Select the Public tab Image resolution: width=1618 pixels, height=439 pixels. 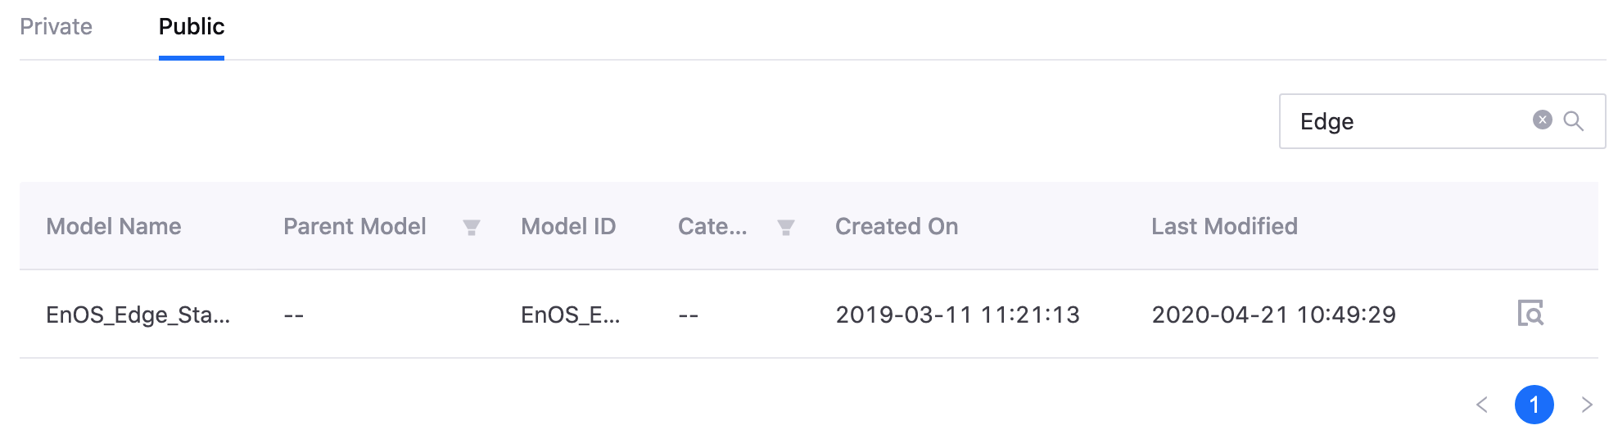pyautogui.click(x=192, y=27)
